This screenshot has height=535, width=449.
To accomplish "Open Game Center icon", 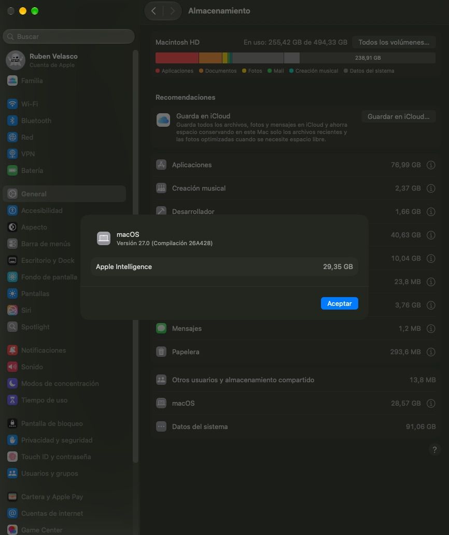I will (12, 530).
